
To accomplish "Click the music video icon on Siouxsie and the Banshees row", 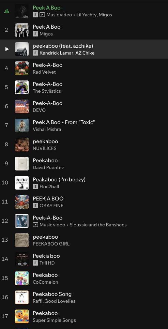I will click(35, 225).
